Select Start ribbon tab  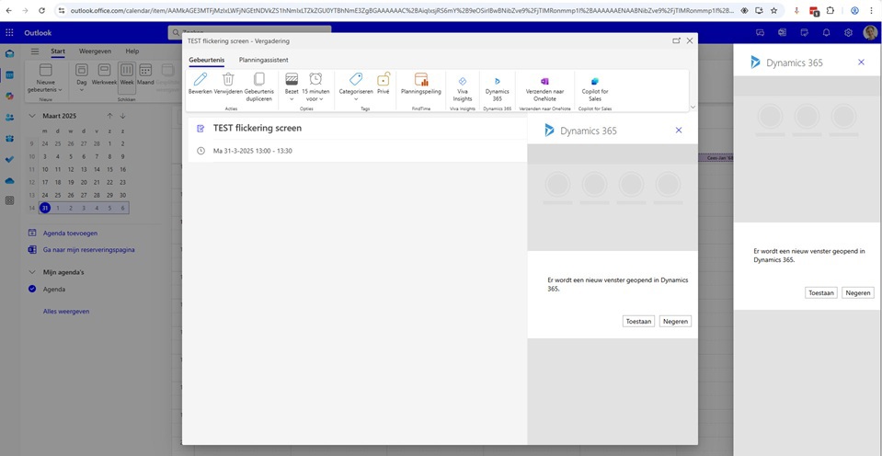pos(58,51)
